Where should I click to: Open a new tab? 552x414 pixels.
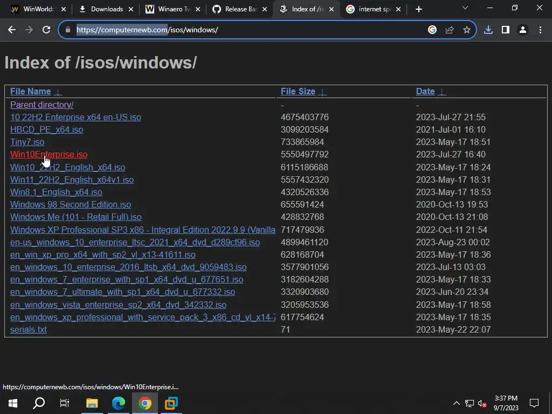pos(418,9)
